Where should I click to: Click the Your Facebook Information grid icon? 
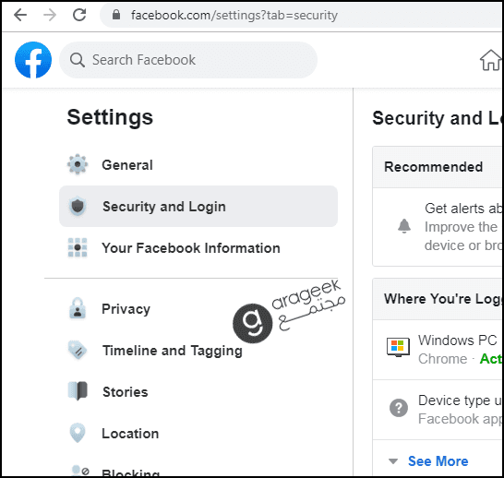click(78, 247)
